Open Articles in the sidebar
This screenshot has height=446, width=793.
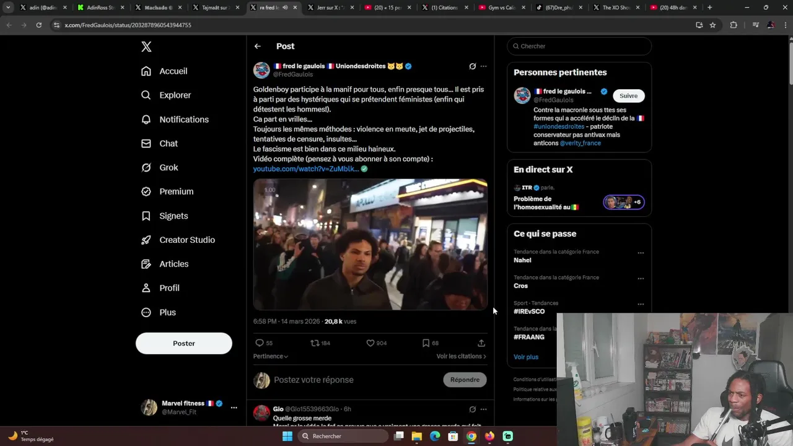(165, 265)
